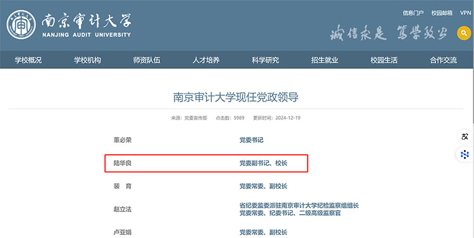
Task: Open the VPN link
Action: tap(466, 13)
